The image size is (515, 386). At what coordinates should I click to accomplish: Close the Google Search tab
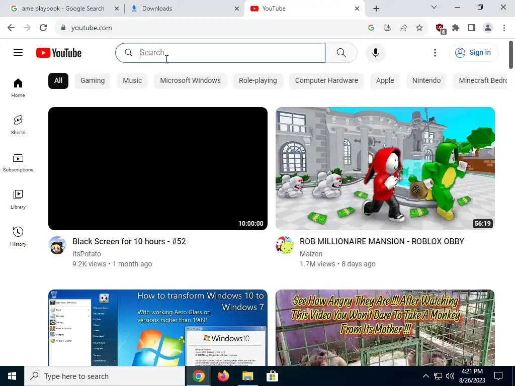(117, 9)
